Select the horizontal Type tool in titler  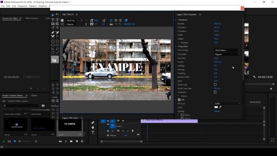click(x=53, y=20)
